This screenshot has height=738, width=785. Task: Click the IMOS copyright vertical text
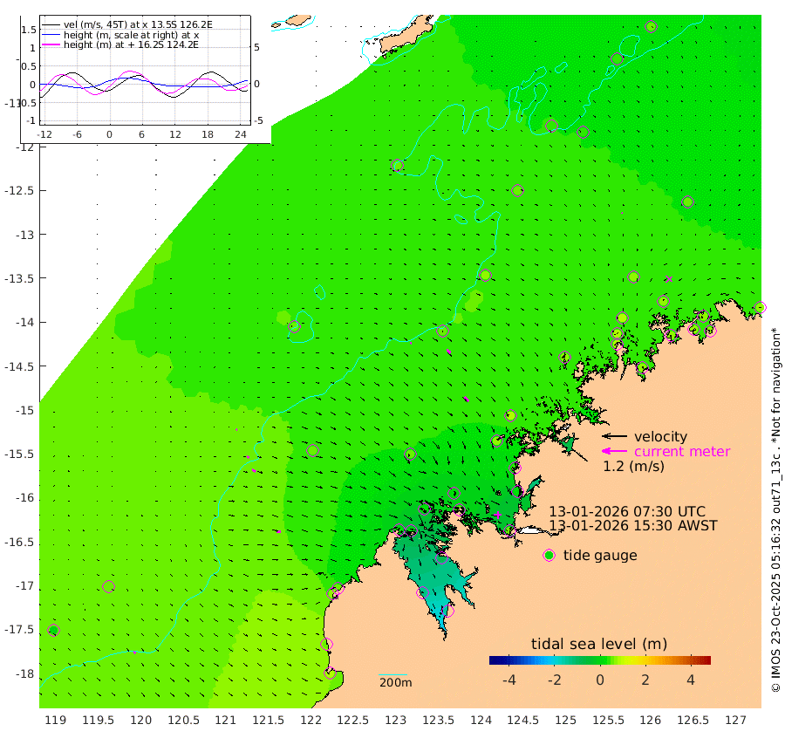coord(775,509)
